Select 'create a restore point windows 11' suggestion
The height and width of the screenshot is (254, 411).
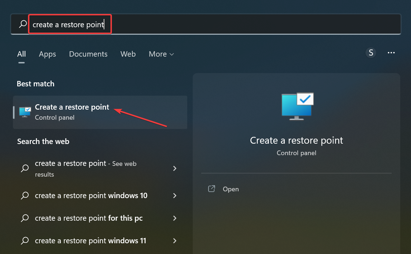[x=100, y=241]
